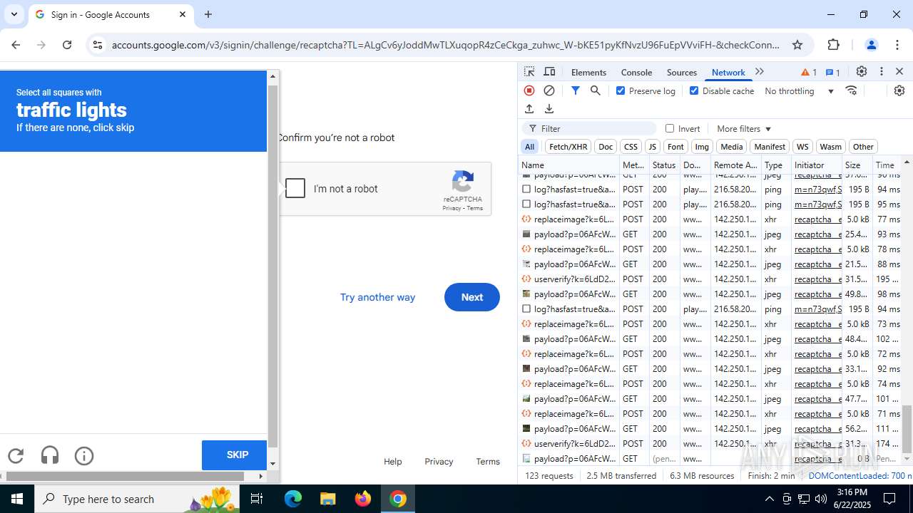This screenshot has width=913, height=513.
Task: Click the issues message count icon
Action: click(832, 72)
